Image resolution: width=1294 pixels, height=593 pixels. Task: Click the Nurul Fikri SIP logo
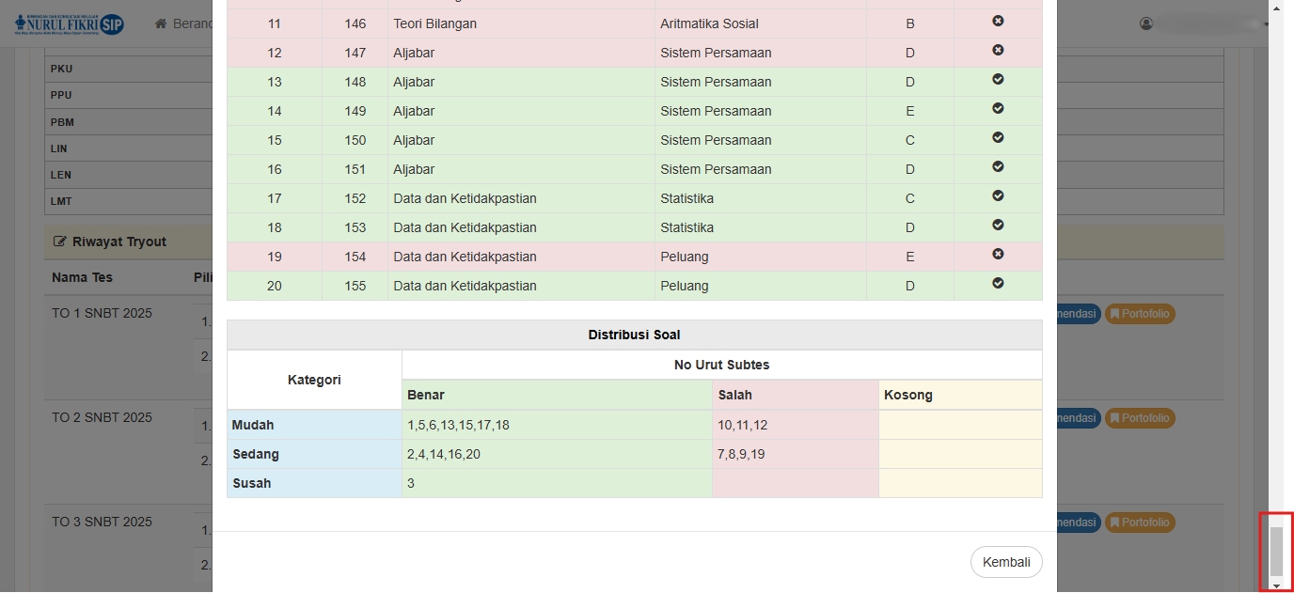coord(70,24)
